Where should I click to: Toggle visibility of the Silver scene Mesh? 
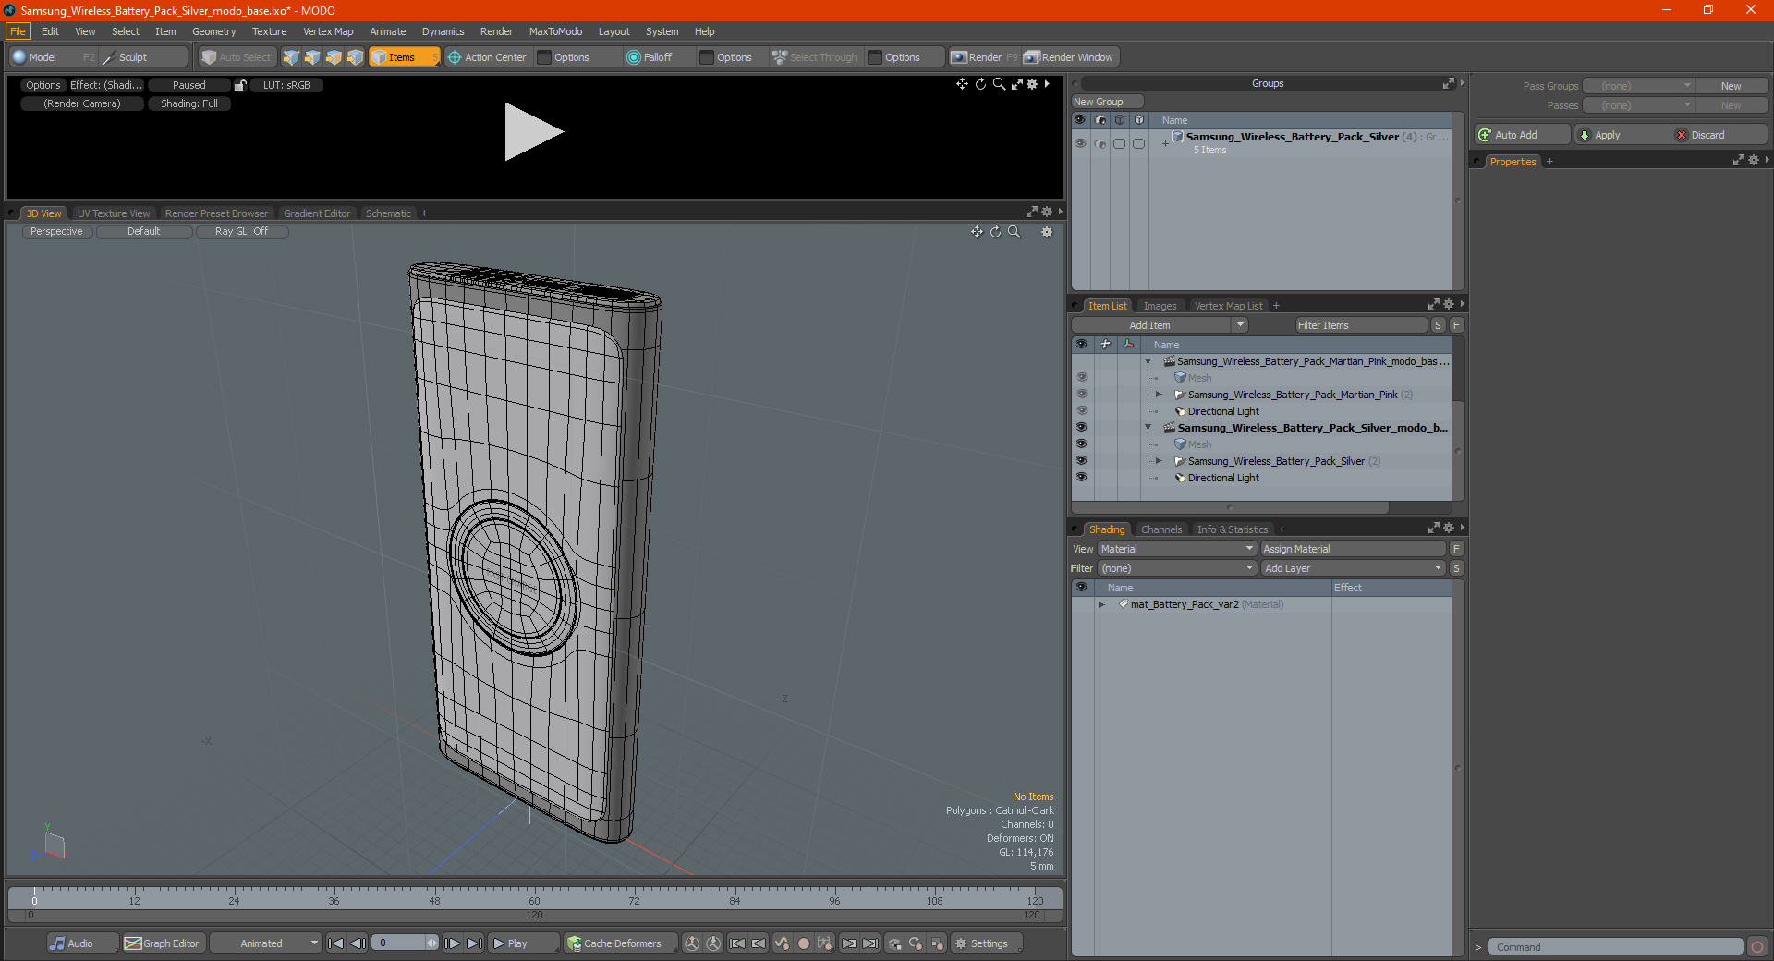click(1081, 444)
